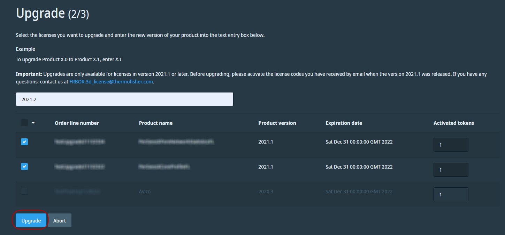This screenshot has width=505, height=235.
Task: Click the Order line number column header
Action: 77,123
